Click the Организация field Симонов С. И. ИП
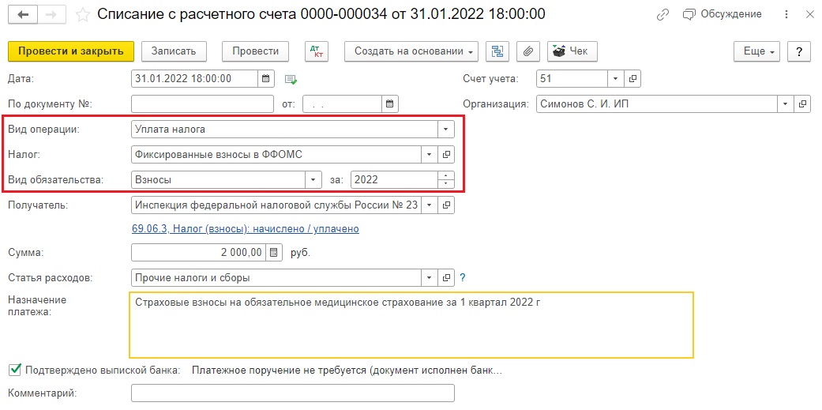 click(x=658, y=103)
